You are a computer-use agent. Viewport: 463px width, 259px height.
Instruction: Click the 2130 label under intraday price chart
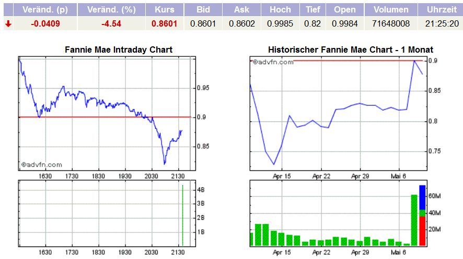[178, 176]
